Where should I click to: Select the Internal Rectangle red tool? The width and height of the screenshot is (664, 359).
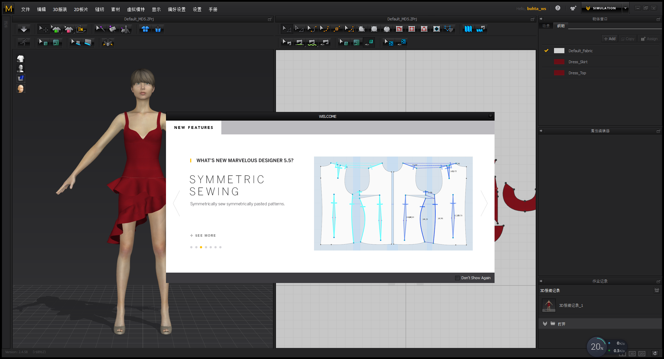[x=412, y=29]
